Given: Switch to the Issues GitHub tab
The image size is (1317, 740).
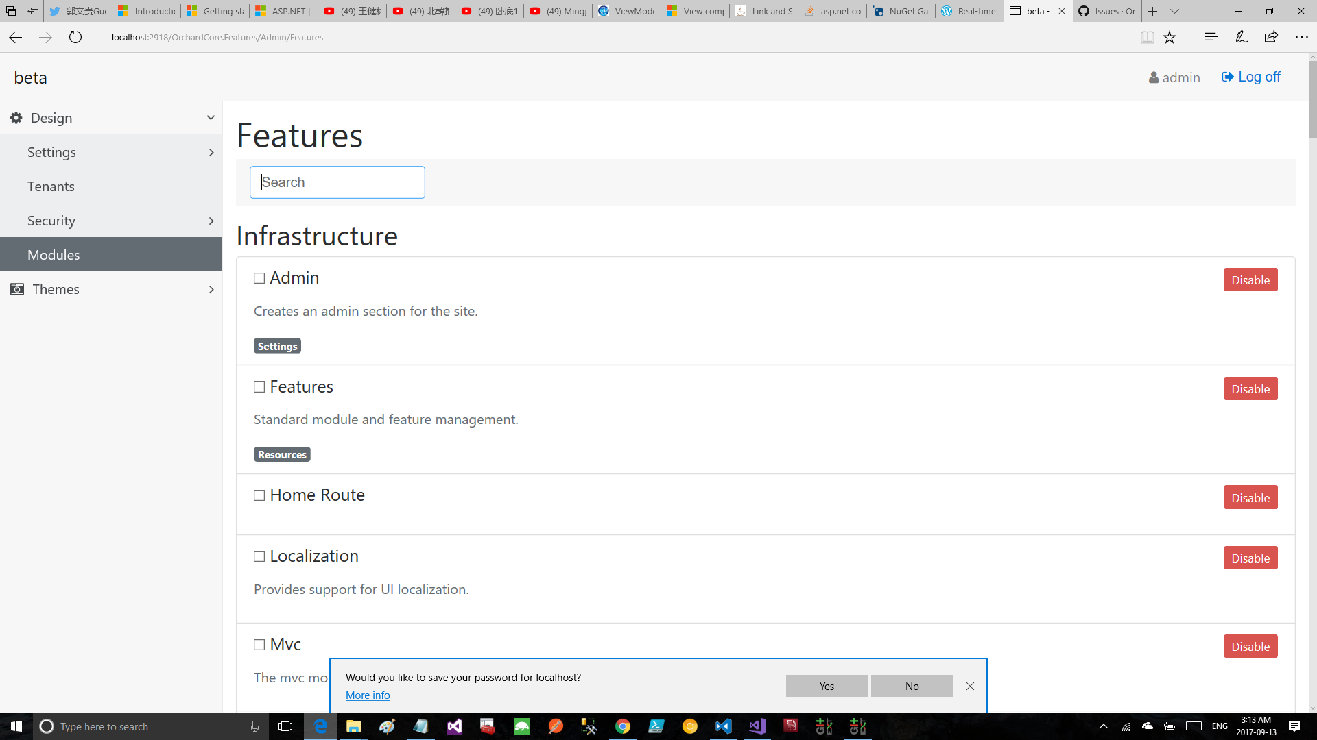Looking at the screenshot, I should point(1106,11).
